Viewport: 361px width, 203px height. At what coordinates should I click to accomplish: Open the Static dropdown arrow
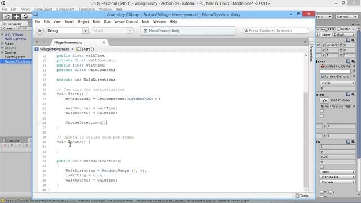tap(354, 29)
